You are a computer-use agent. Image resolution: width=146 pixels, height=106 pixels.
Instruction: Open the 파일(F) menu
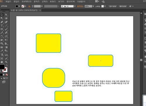tap(8, 1)
